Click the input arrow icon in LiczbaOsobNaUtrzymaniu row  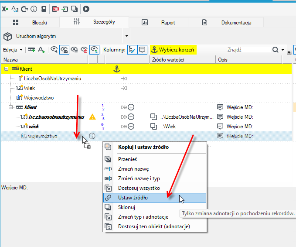tap(124, 79)
